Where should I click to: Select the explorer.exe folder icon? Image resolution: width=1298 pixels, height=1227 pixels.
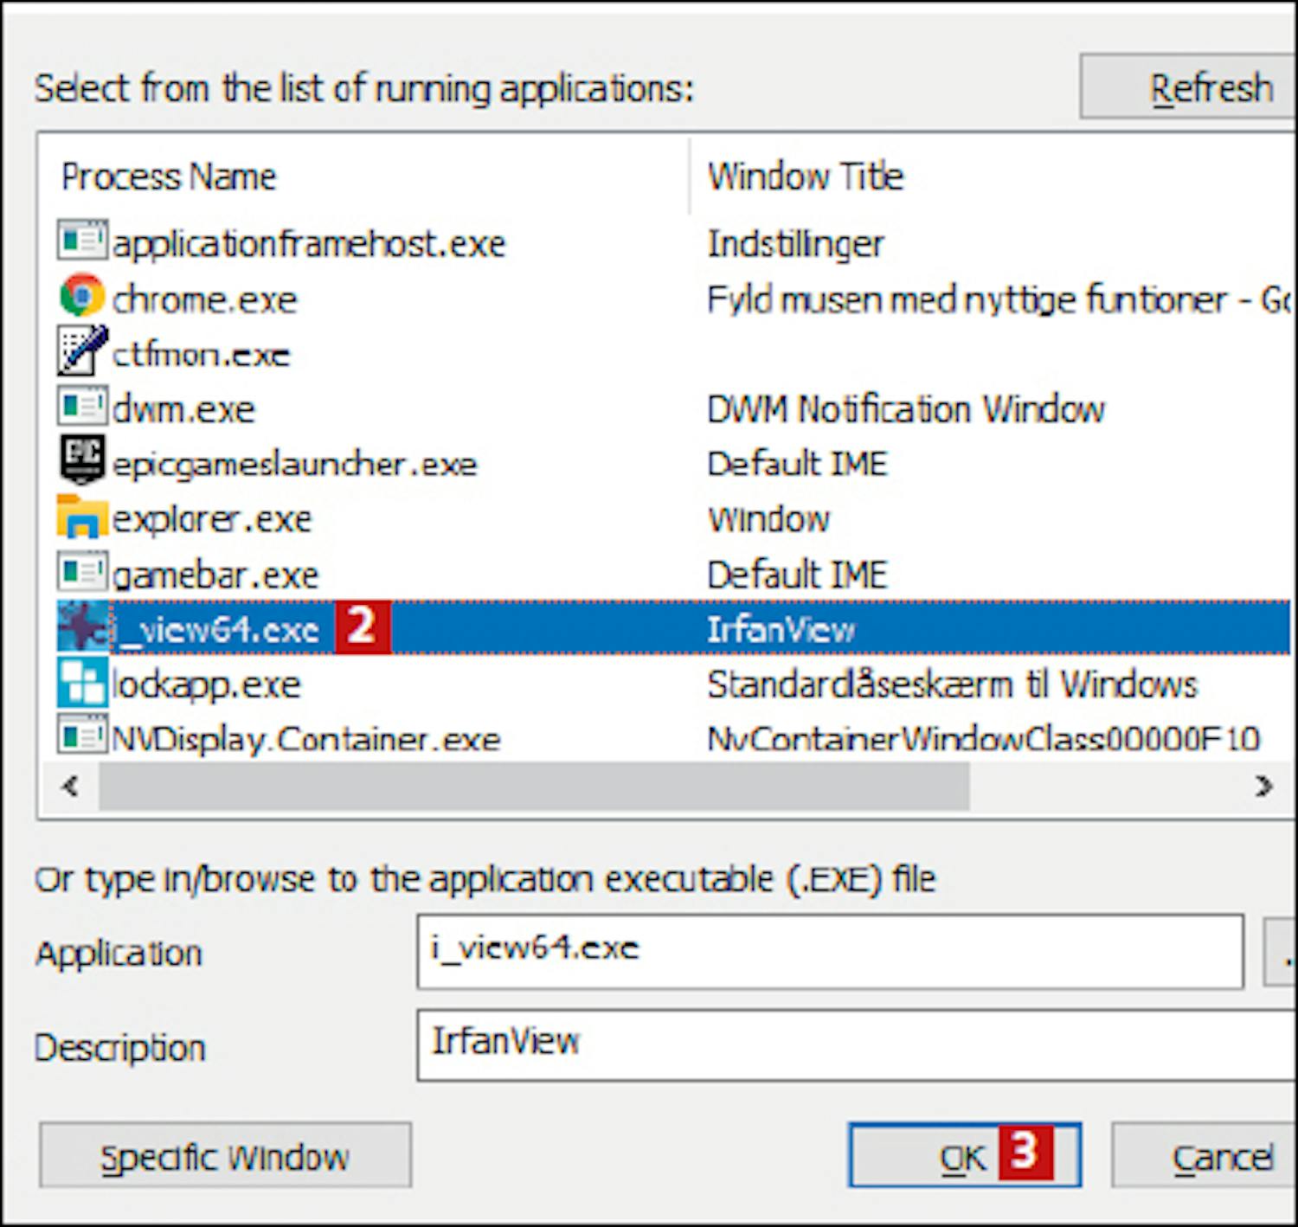click(82, 516)
